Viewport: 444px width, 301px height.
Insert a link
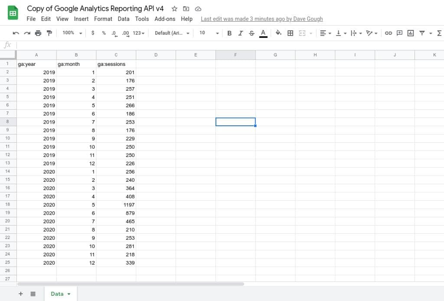click(x=388, y=33)
